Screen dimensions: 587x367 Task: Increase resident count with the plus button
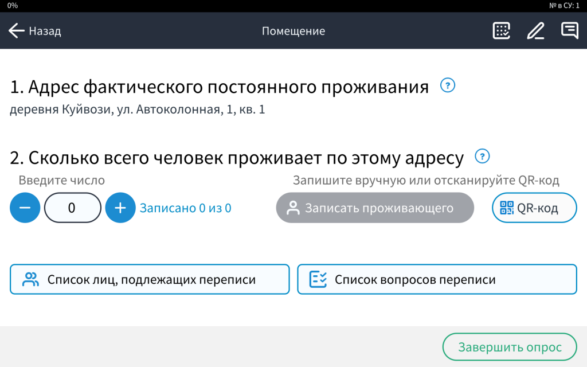(x=120, y=208)
